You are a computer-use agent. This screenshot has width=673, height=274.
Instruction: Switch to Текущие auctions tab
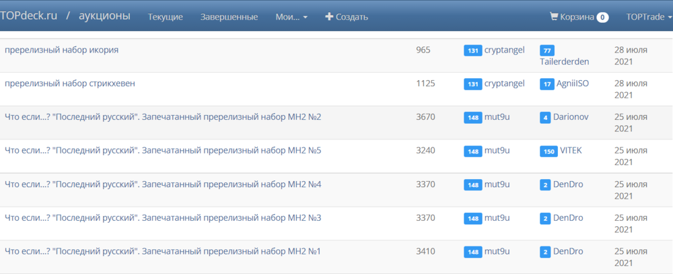click(x=166, y=17)
